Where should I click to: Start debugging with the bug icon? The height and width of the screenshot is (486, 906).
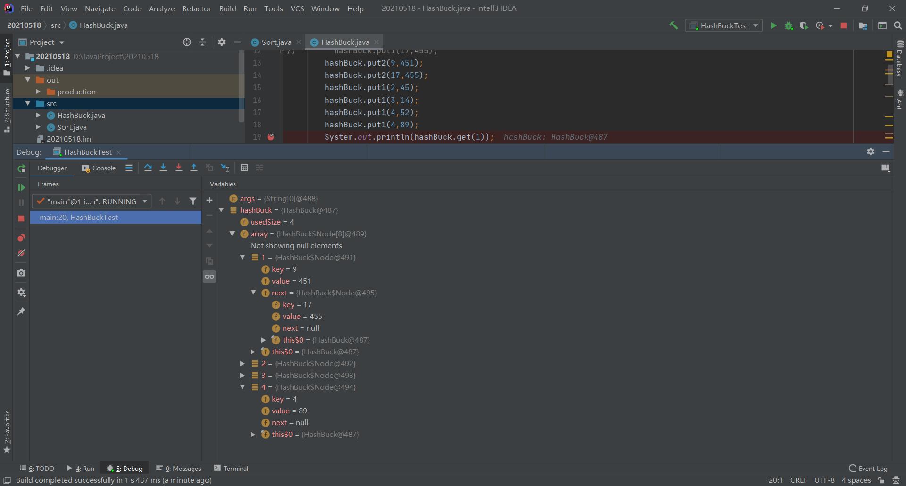(789, 25)
